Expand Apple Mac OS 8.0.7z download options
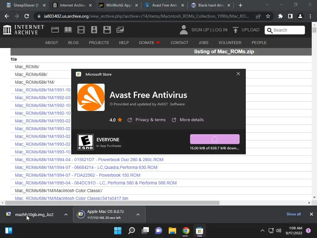 (x=138, y=214)
